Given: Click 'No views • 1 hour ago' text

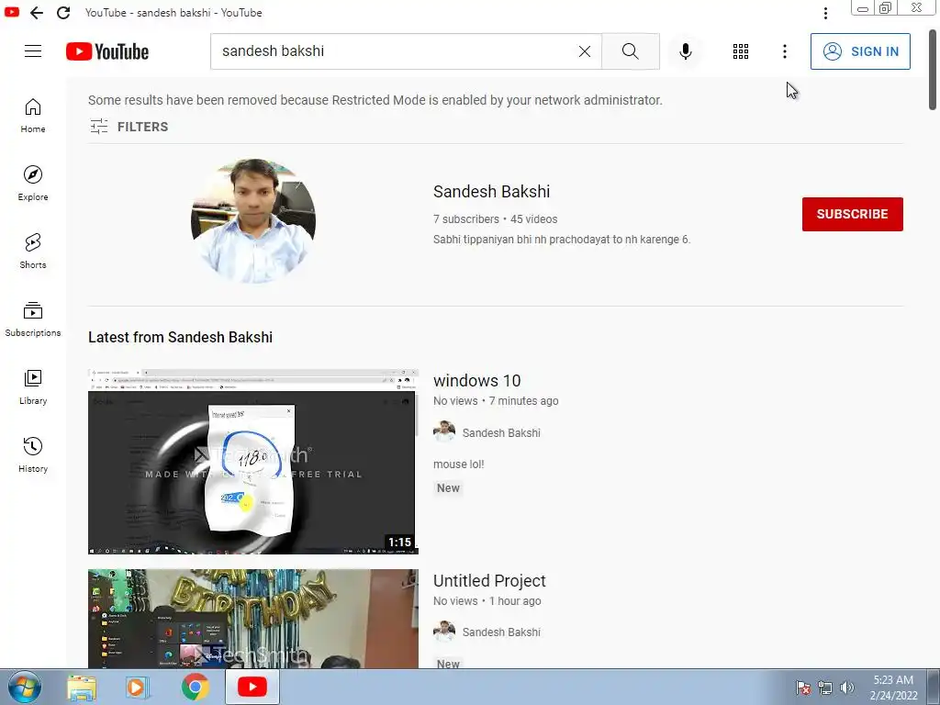Looking at the screenshot, I should 487,600.
